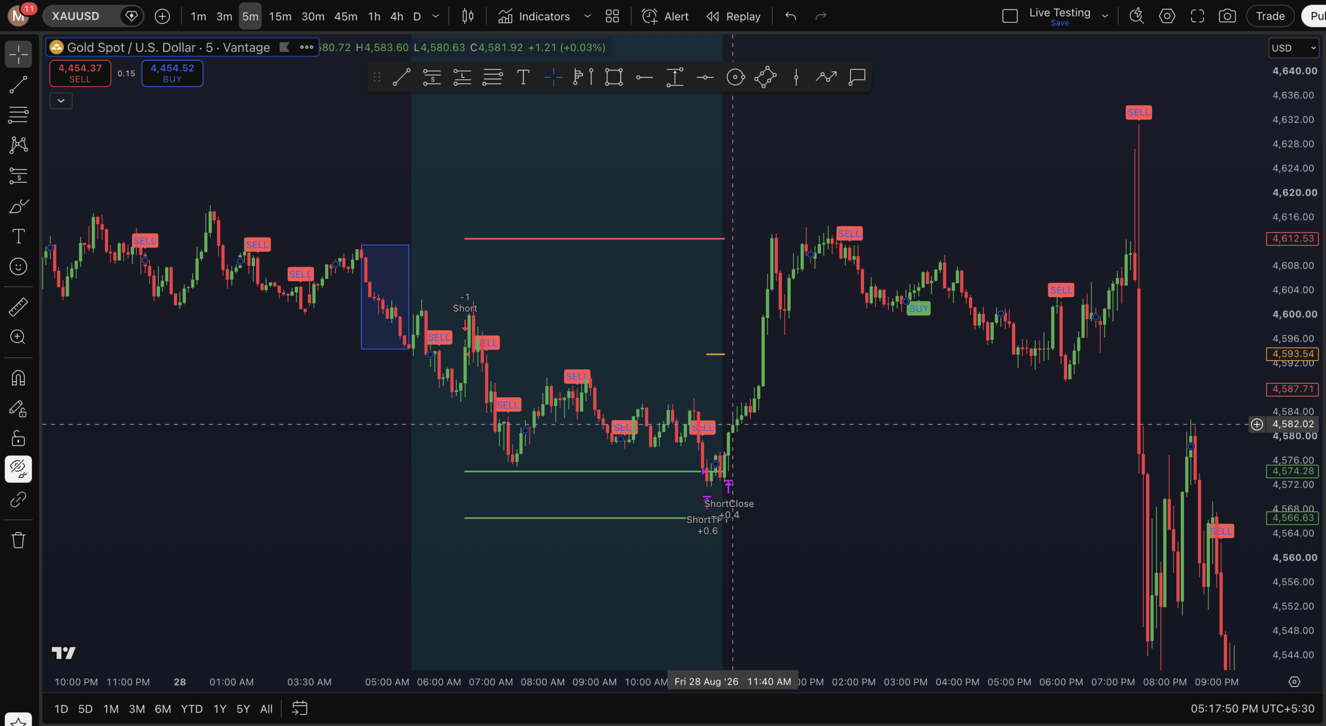Image resolution: width=1326 pixels, height=726 pixels.
Task: Open the USD currency dropdown
Action: point(1293,48)
